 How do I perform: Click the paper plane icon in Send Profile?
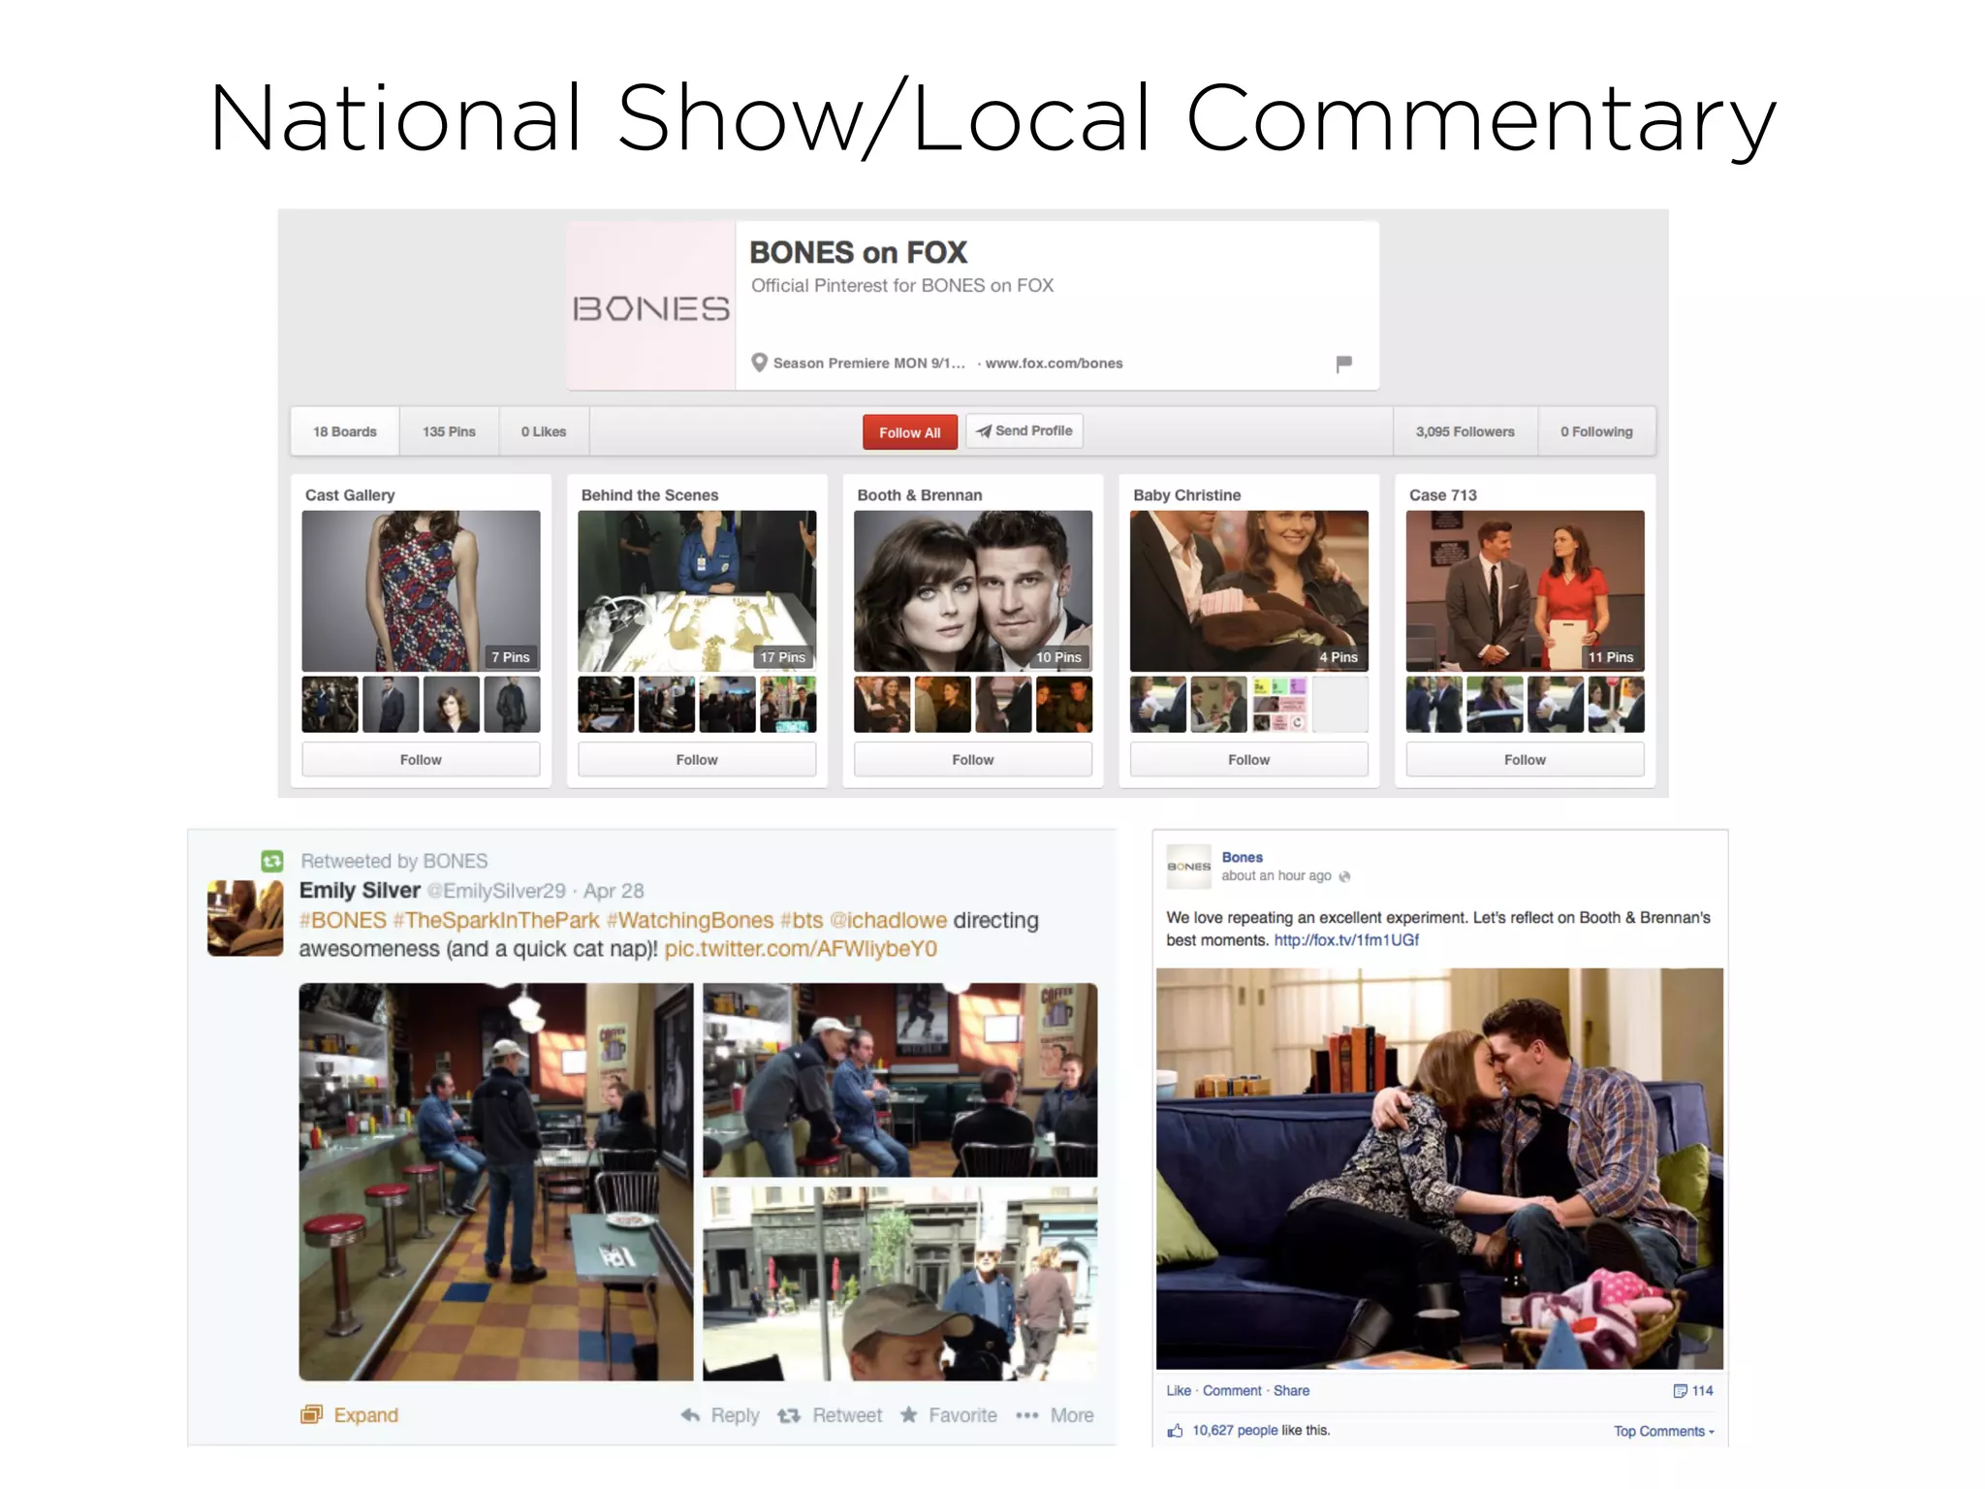(984, 431)
